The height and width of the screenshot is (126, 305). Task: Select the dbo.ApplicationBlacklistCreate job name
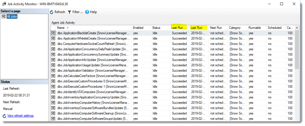click(93, 33)
